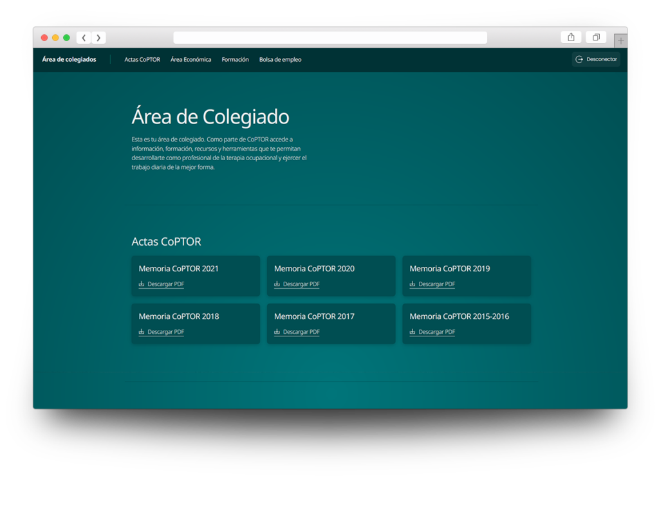Click the Área de Colegiado page heading
The width and height of the screenshot is (659, 519).
pyautogui.click(x=210, y=116)
